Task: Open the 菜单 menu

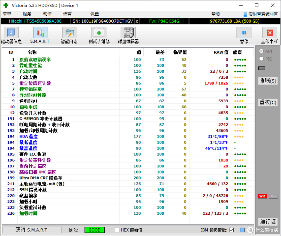Action: [x=7, y=14]
